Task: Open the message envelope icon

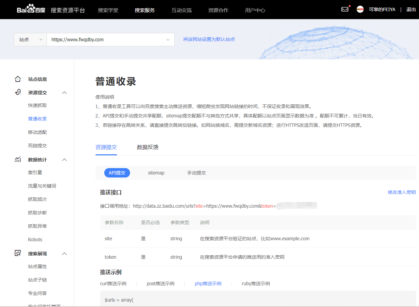Action: 345,9
